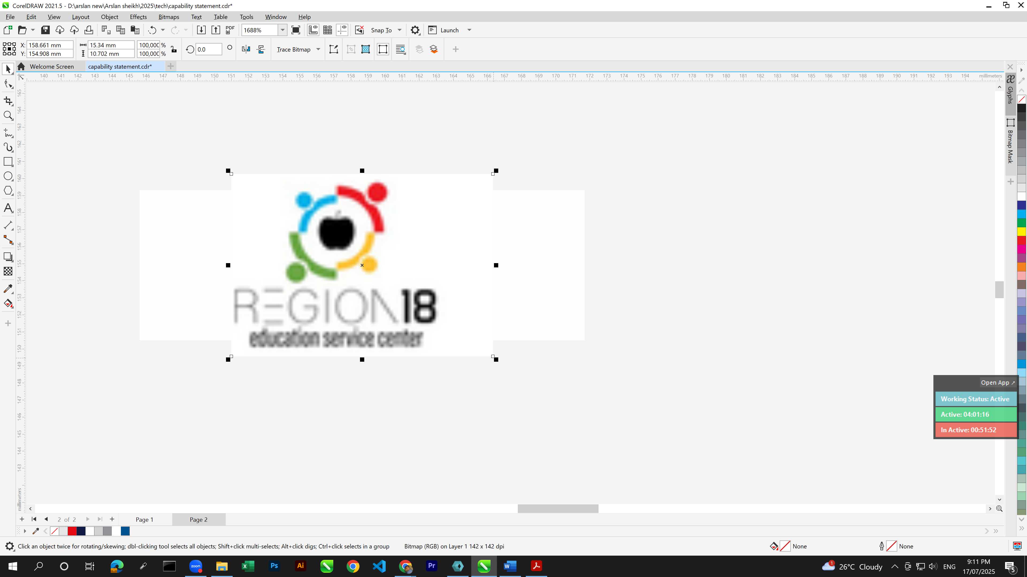Screen dimensions: 1027x577
Task: Toggle Full-screen preview button
Action: (x=296, y=30)
